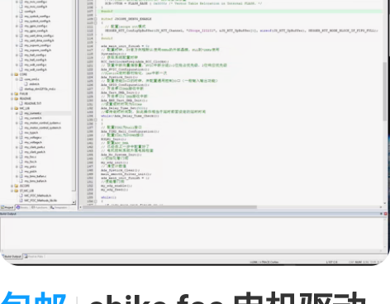The image size is (390, 304).
Task: Click editor horizontal scrollbar right arrow
Action: pos(381,207)
